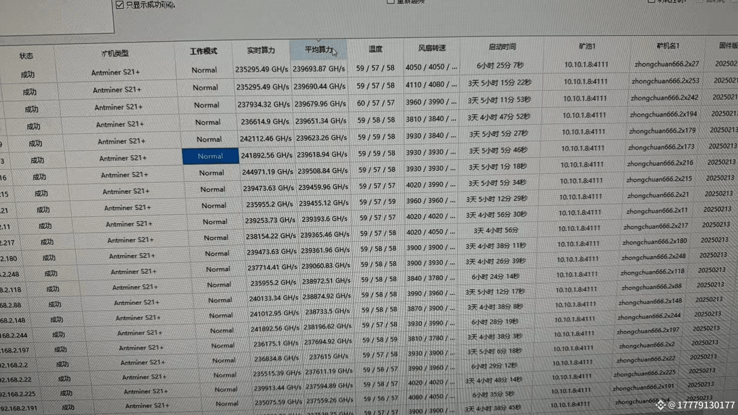Click the uptime cell 6小时 25分 7秒

point(500,66)
